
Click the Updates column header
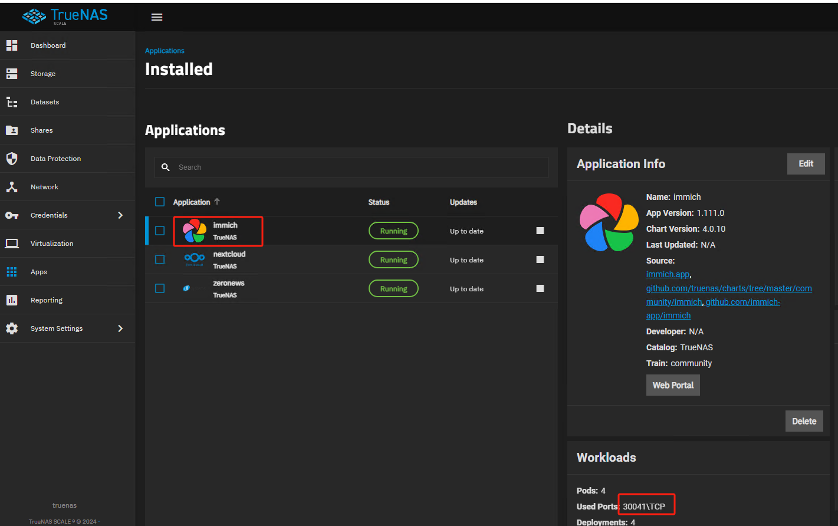pyautogui.click(x=464, y=202)
